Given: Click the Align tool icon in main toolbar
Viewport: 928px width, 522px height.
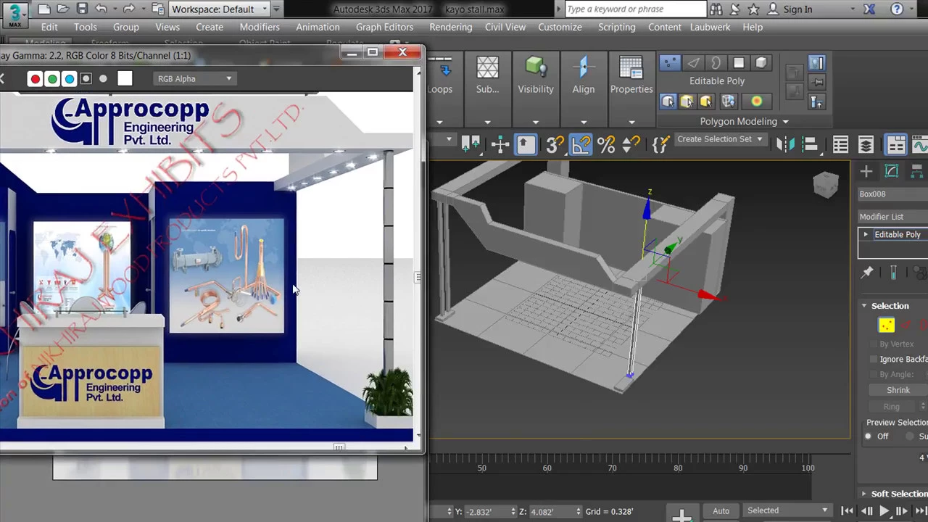Looking at the screenshot, I should pos(809,145).
